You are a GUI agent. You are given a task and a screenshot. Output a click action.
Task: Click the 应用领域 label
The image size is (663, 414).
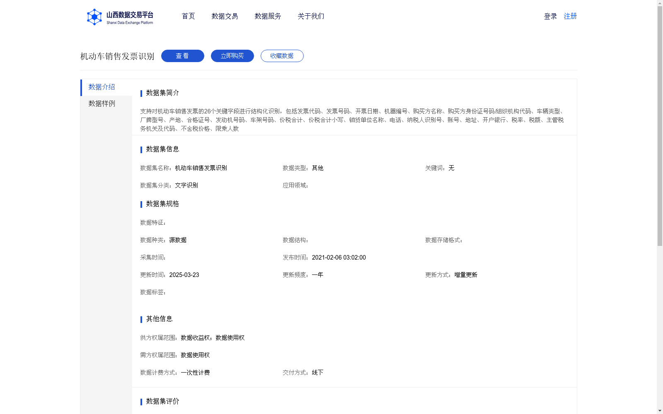pyautogui.click(x=295, y=185)
